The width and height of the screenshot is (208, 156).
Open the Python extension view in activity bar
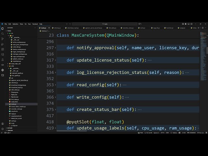(3, 70)
